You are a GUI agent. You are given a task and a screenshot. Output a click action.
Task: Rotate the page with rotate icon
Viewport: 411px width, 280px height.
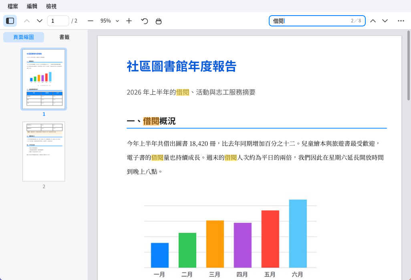pyautogui.click(x=144, y=21)
